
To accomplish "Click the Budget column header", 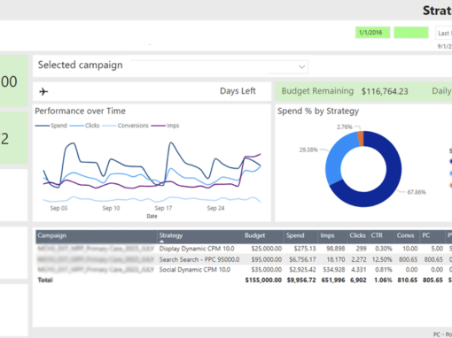I will point(254,235).
